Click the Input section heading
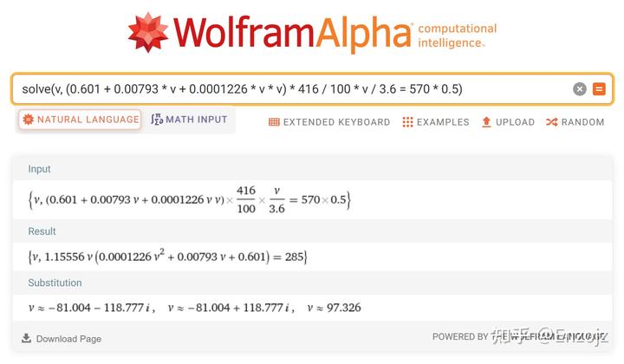Image resolution: width=624 pixels, height=364 pixels. pos(39,169)
